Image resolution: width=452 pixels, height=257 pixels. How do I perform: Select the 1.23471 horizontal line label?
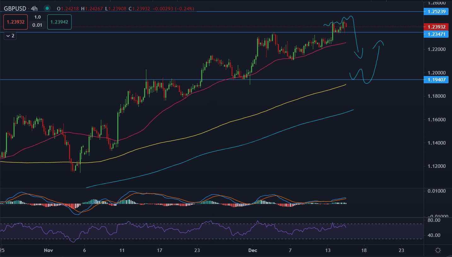tap(437, 34)
